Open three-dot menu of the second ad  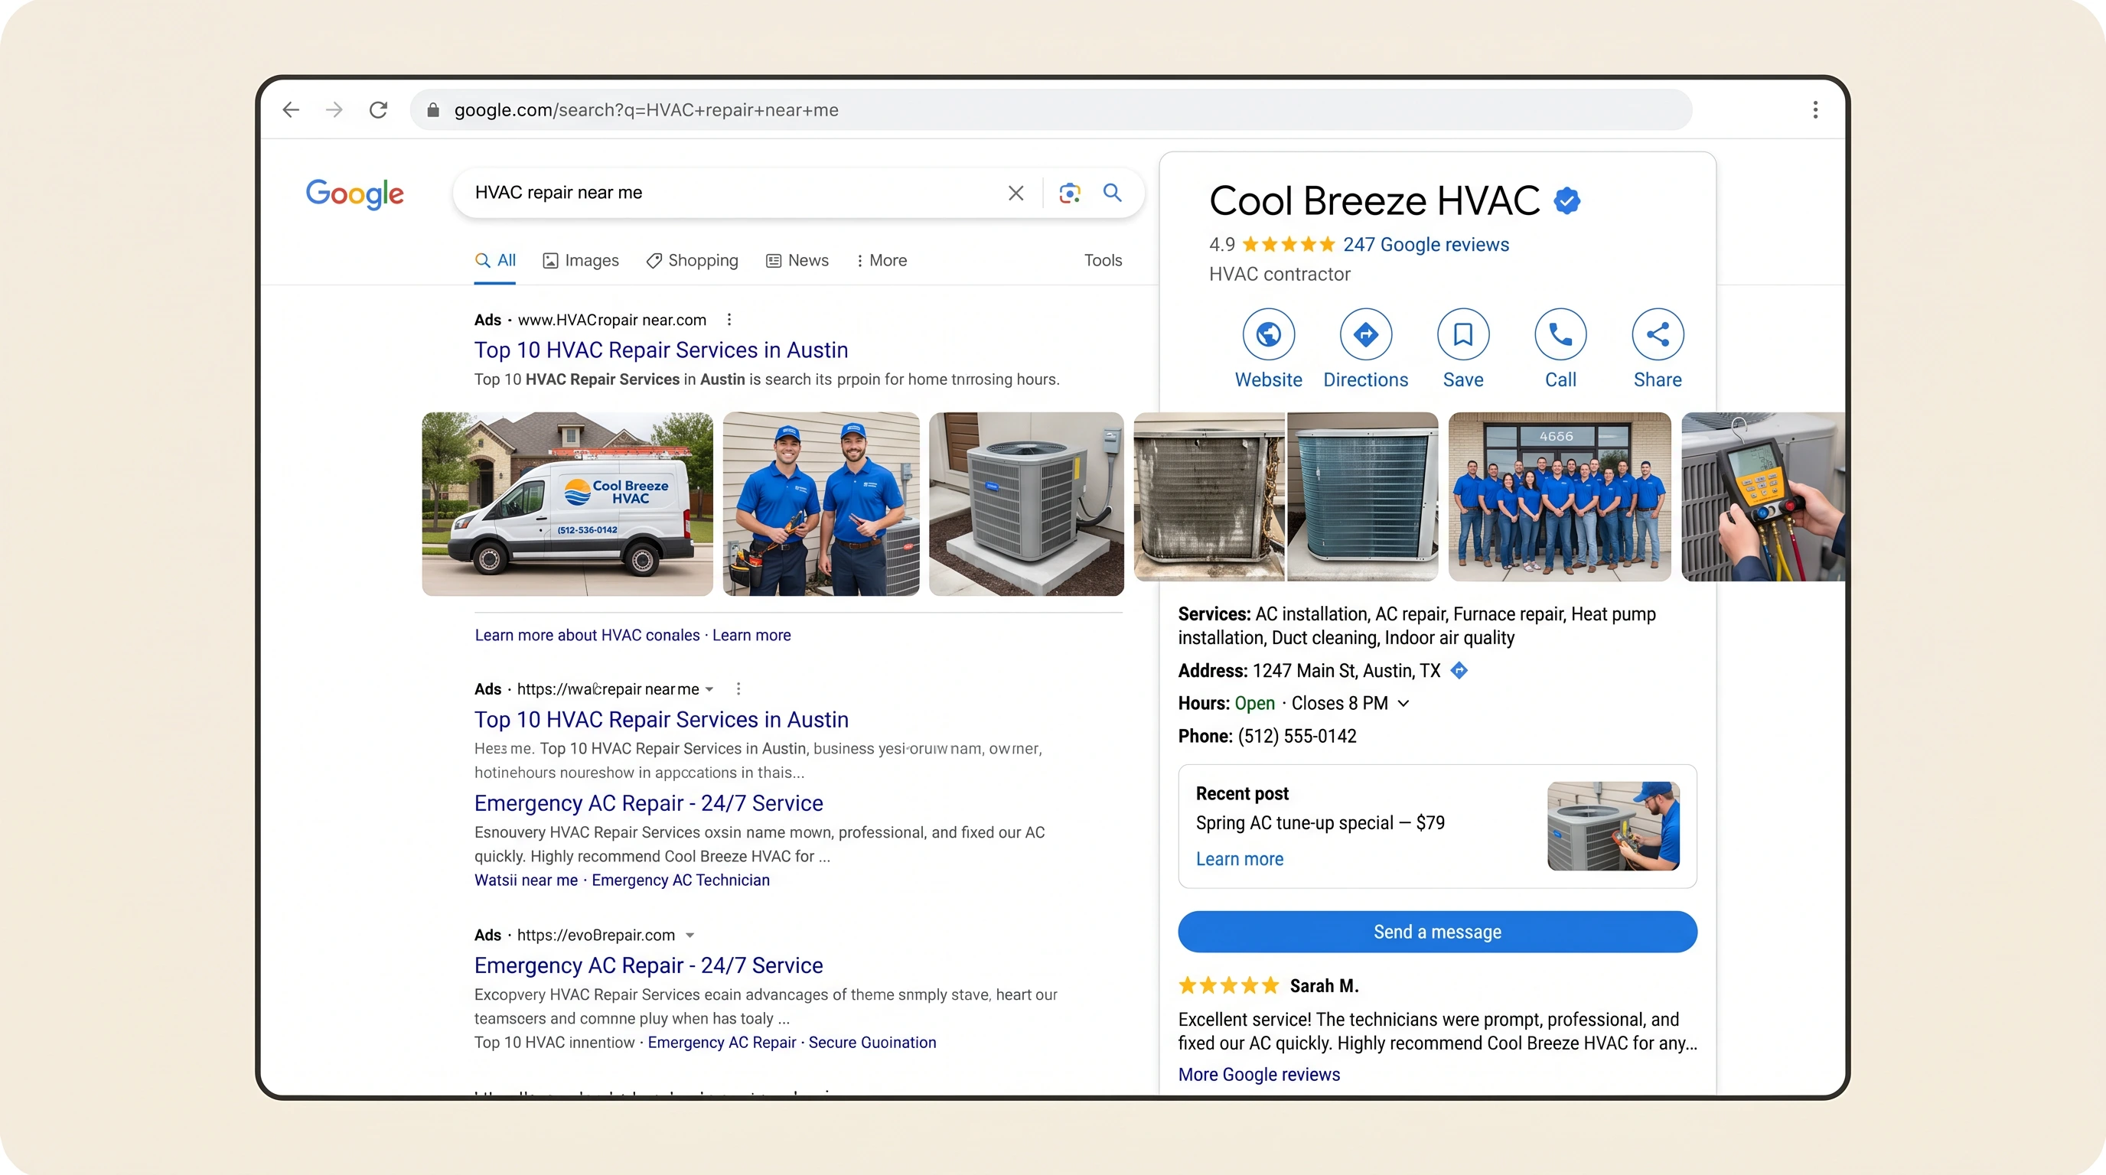pos(738,688)
